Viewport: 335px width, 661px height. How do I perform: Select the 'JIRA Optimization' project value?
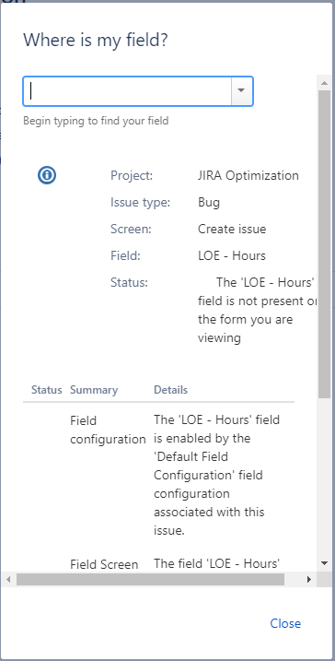click(248, 175)
